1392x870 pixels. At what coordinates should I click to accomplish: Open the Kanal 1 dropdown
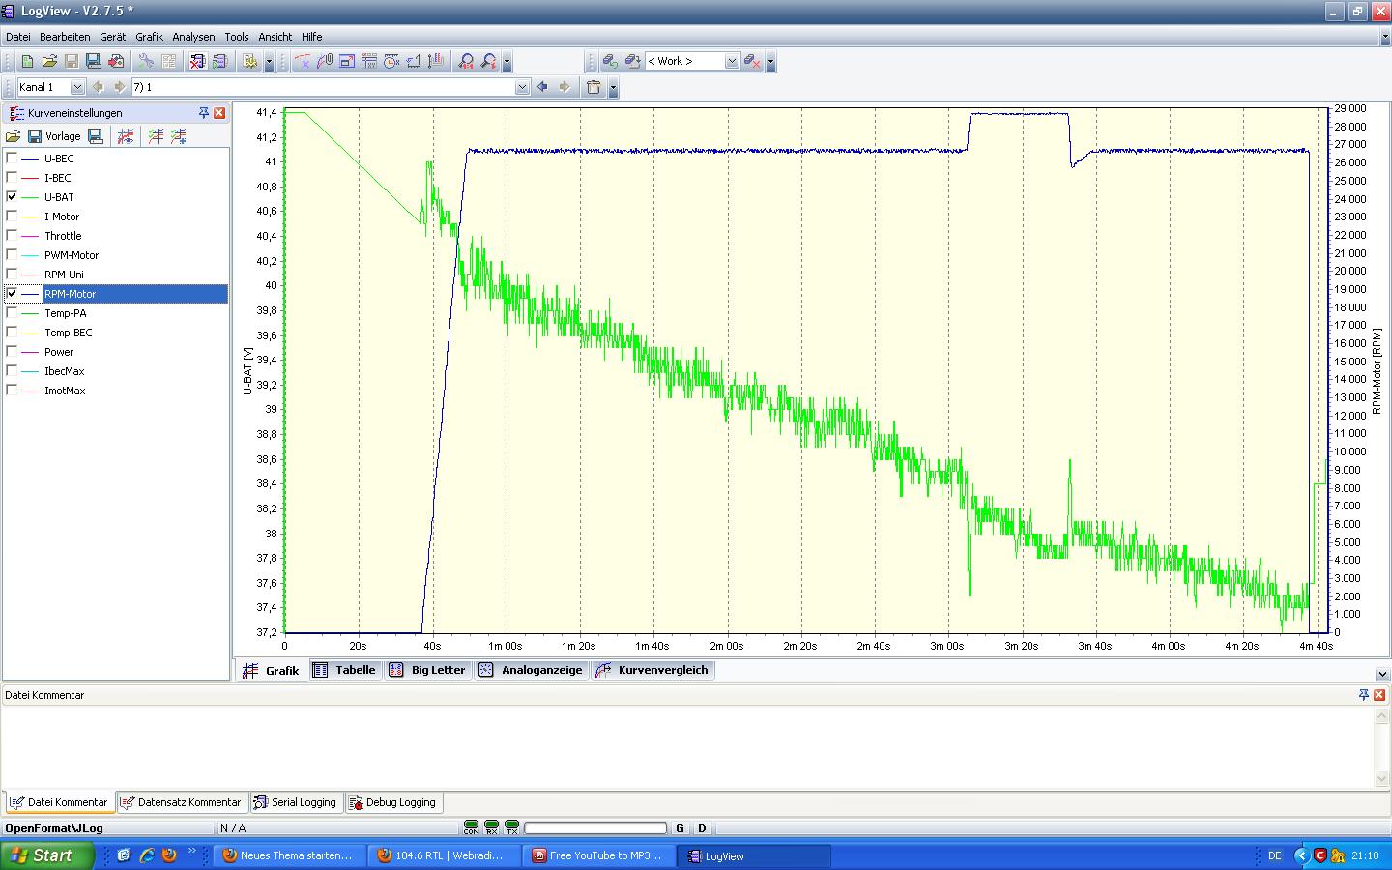(x=77, y=87)
